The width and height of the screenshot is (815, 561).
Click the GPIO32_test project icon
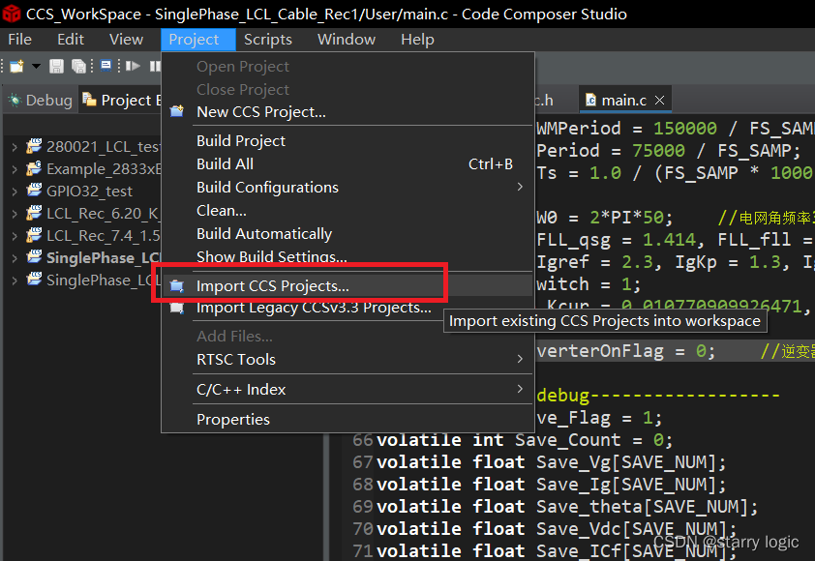point(34,191)
